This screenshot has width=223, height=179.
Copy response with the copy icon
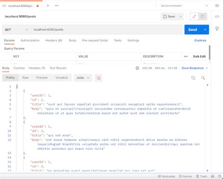point(193,78)
